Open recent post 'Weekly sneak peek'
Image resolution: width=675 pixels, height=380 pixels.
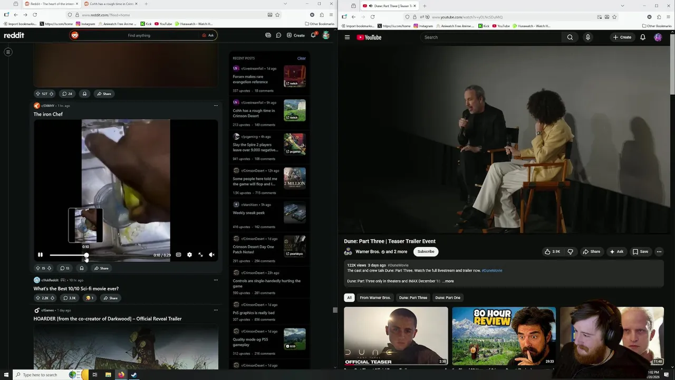coord(249,213)
